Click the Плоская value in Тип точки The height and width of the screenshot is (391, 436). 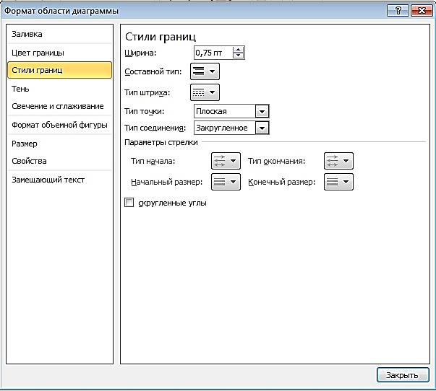[211, 112]
